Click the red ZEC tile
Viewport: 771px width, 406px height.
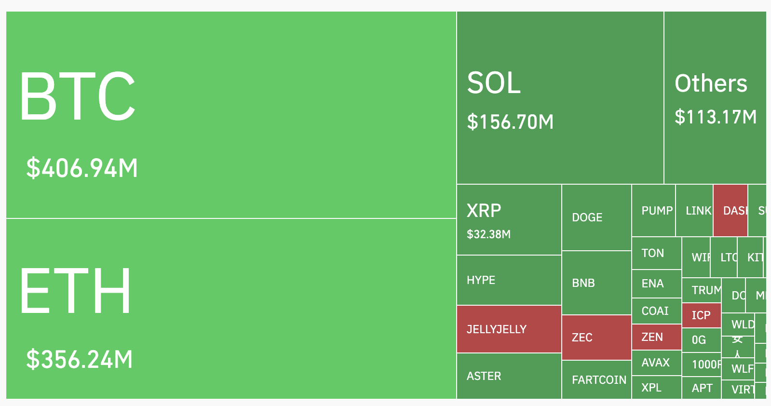(x=596, y=338)
